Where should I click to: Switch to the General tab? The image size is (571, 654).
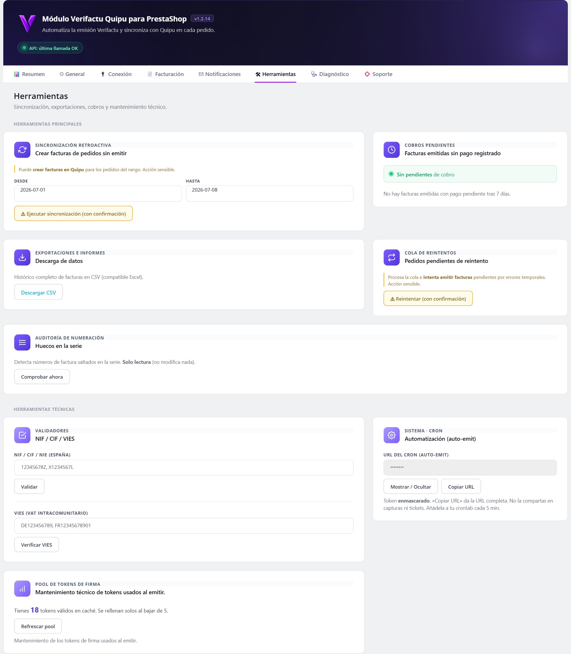click(72, 74)
